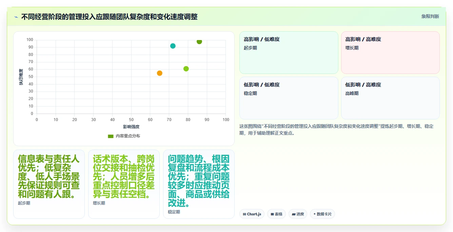Click the 起步期 label under first card
This screenshot has height=232, width=453.
point(24,203)
